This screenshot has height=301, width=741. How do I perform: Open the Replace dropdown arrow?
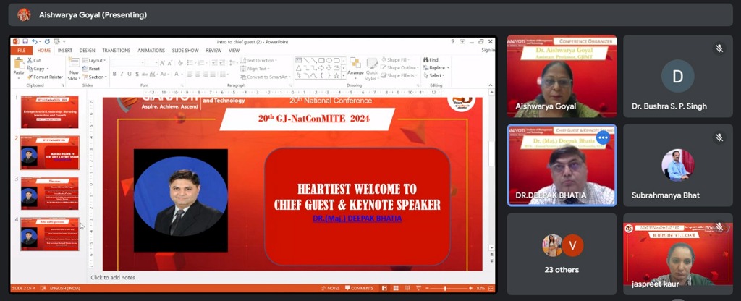[x=448, y=67]
